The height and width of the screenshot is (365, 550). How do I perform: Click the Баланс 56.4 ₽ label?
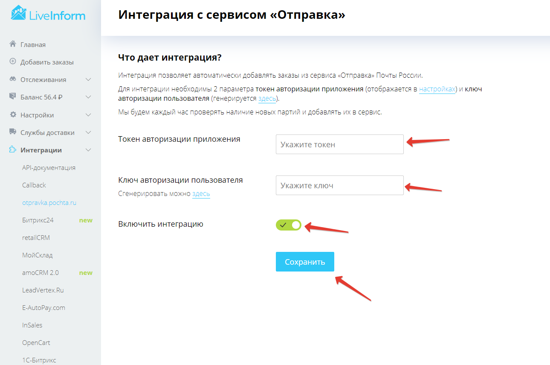[x=41, y=97]
